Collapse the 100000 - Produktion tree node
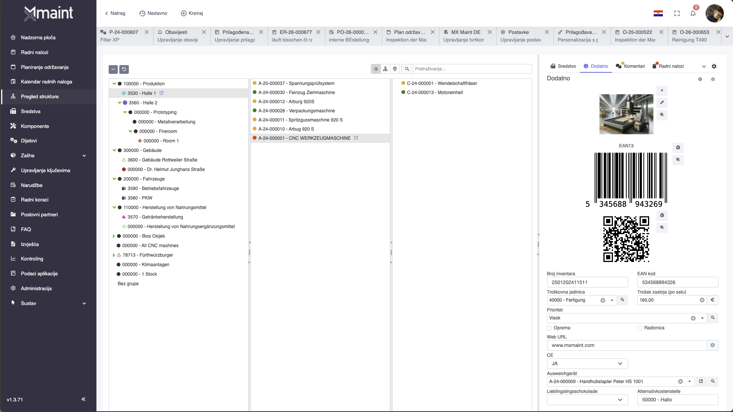This screenshot has height=412, width=733. click(114, 84)
